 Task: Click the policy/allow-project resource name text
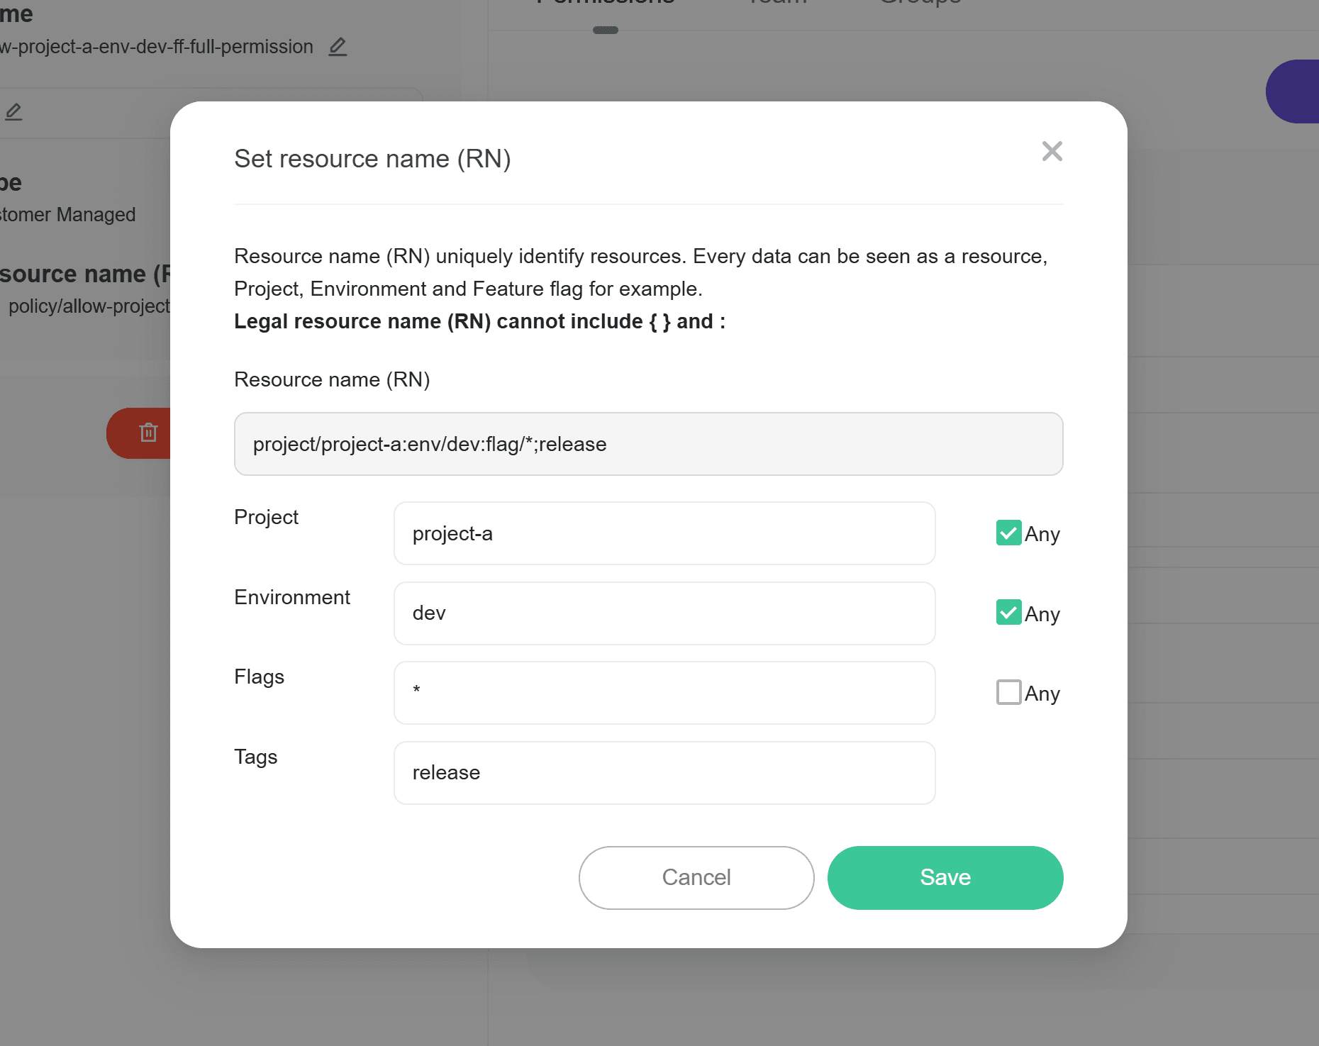tap(89, 306)
